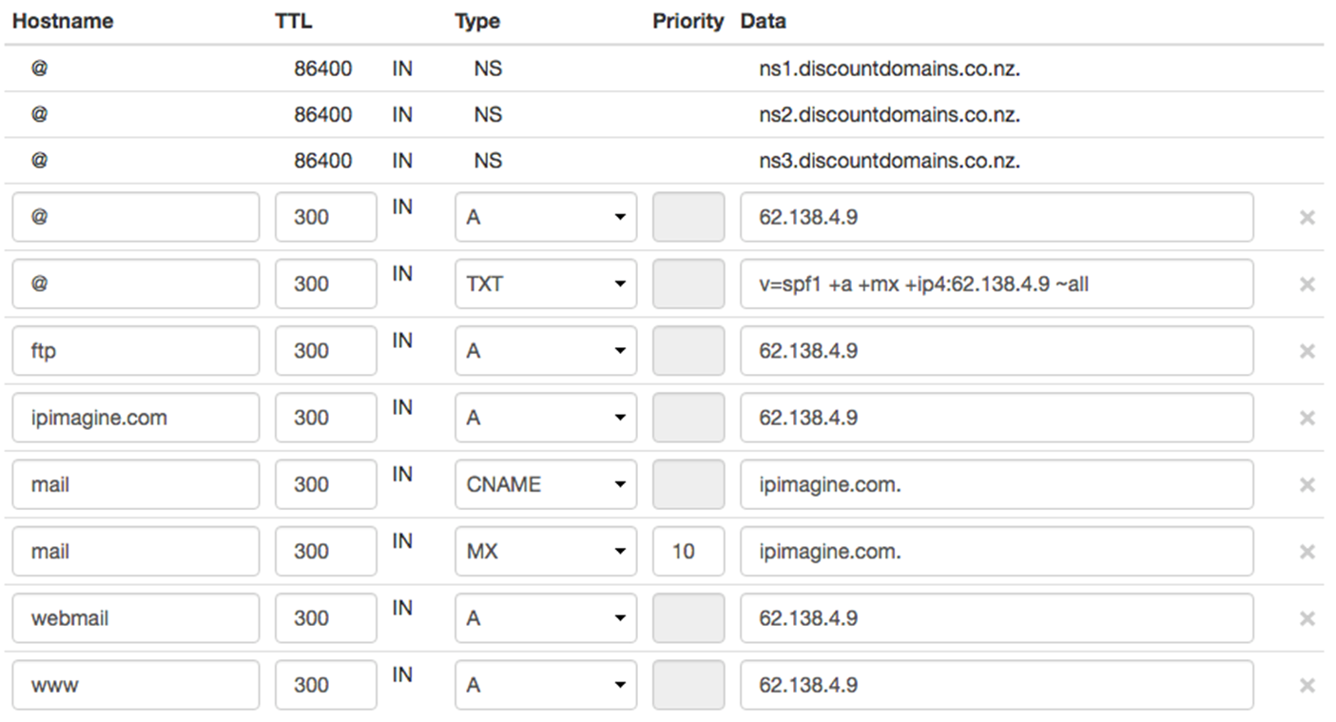The image size is (1336, 722).
Task: Expand the CNAME type dropdown for mail
Action: [x=545, y=484]
